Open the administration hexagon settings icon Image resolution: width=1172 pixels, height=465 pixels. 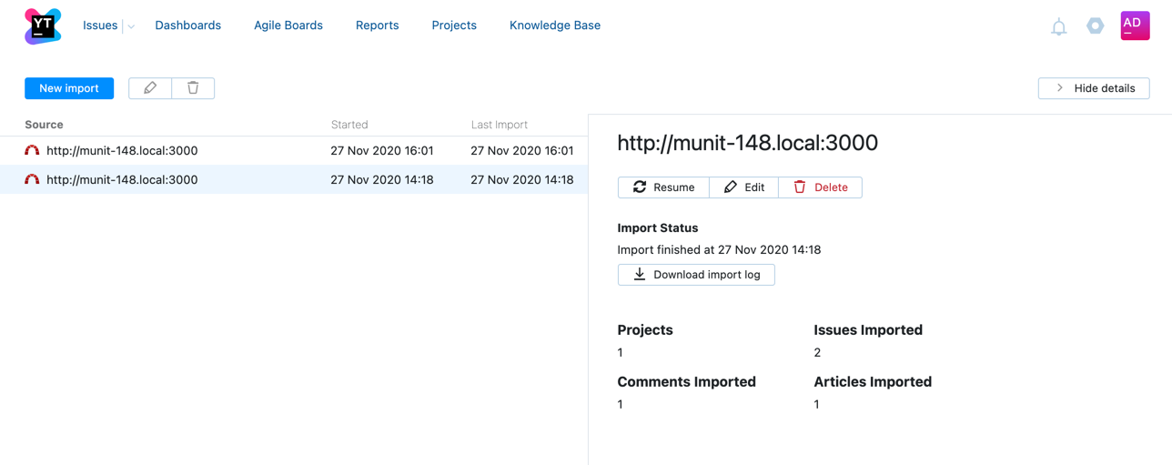[x=1096, y=26]
